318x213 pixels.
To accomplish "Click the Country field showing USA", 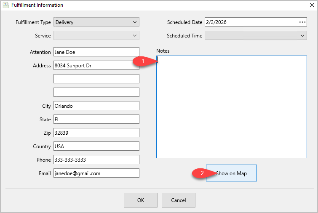I will [x=96, y=146].
